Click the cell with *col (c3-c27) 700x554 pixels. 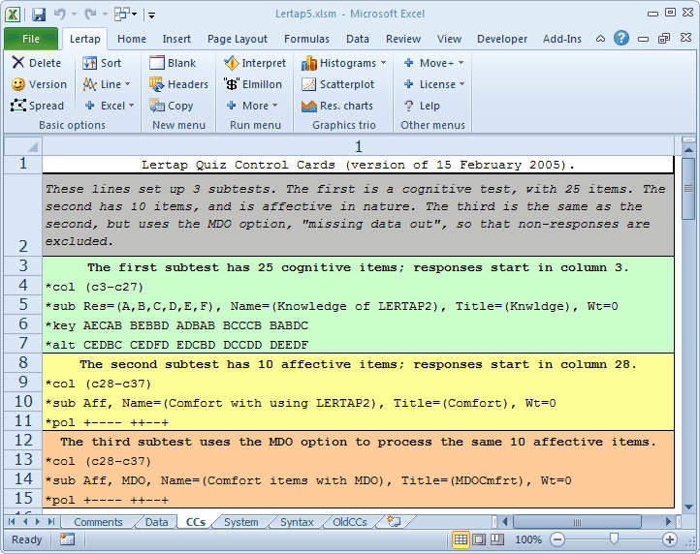tap(358, 287)
